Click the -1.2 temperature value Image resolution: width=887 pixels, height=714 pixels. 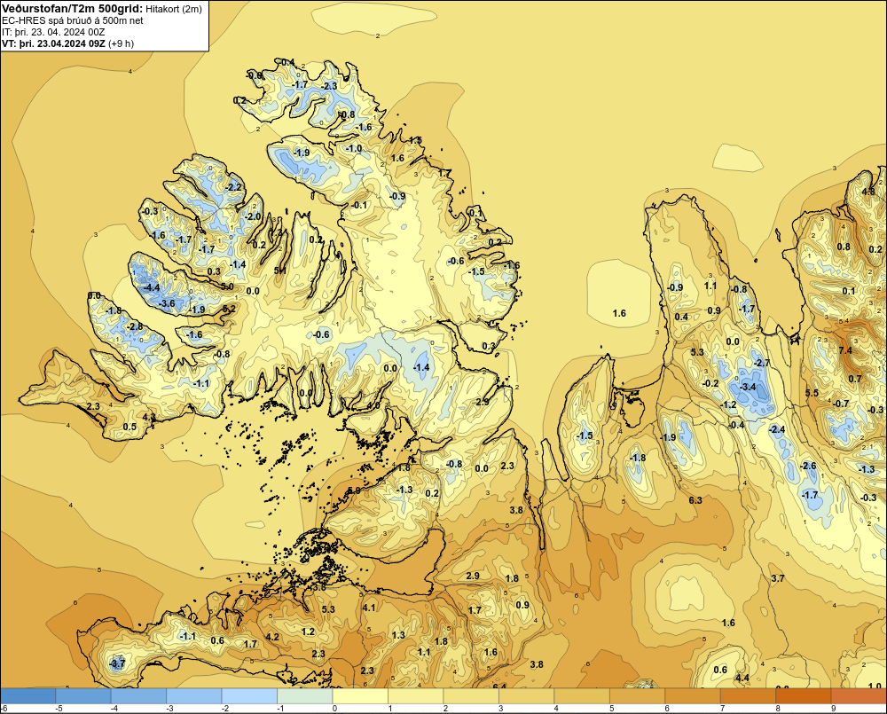point(728,405)
